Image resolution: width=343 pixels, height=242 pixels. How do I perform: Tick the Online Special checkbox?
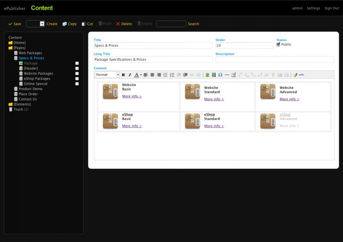(77, 84)
